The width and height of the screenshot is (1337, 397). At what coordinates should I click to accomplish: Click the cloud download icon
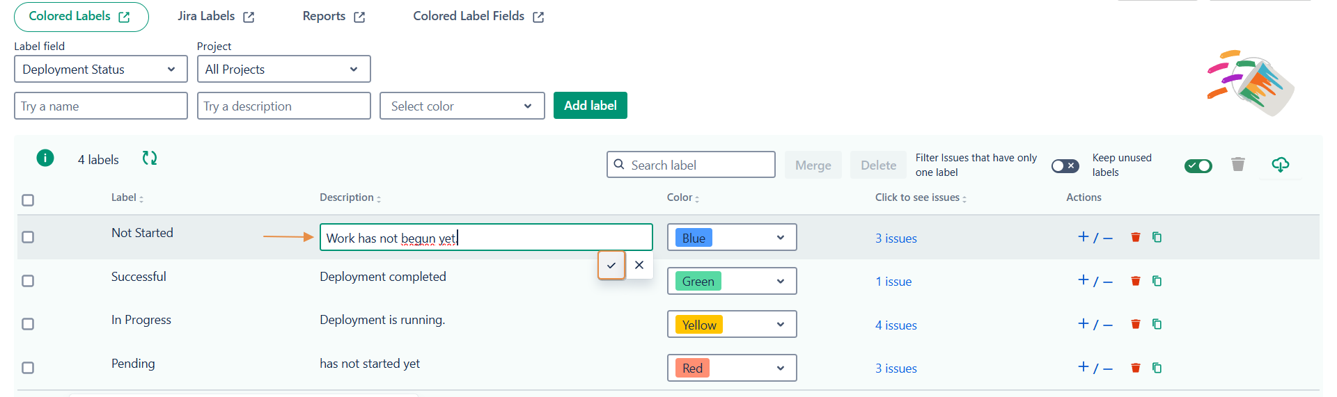1280,165
